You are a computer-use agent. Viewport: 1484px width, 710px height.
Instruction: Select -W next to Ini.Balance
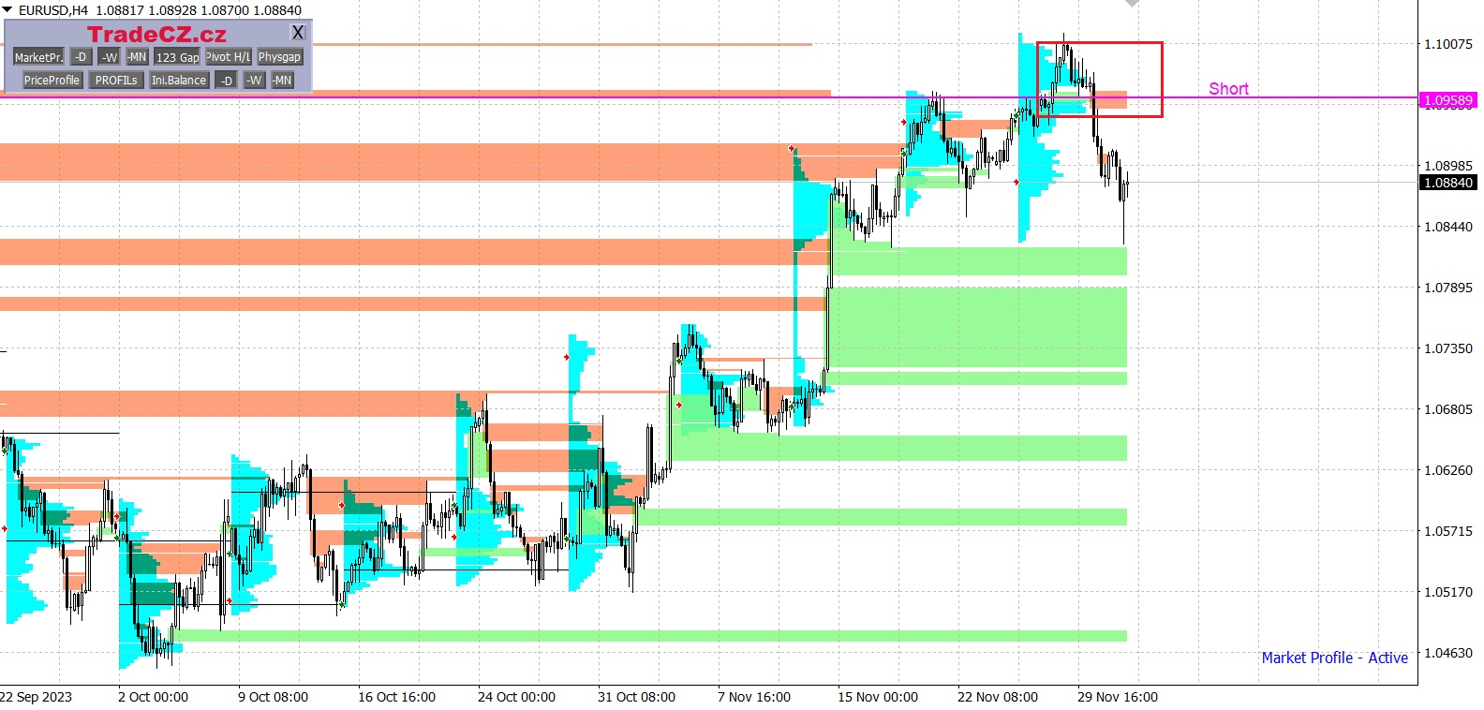pyautogui.click(x=254, y=81)
